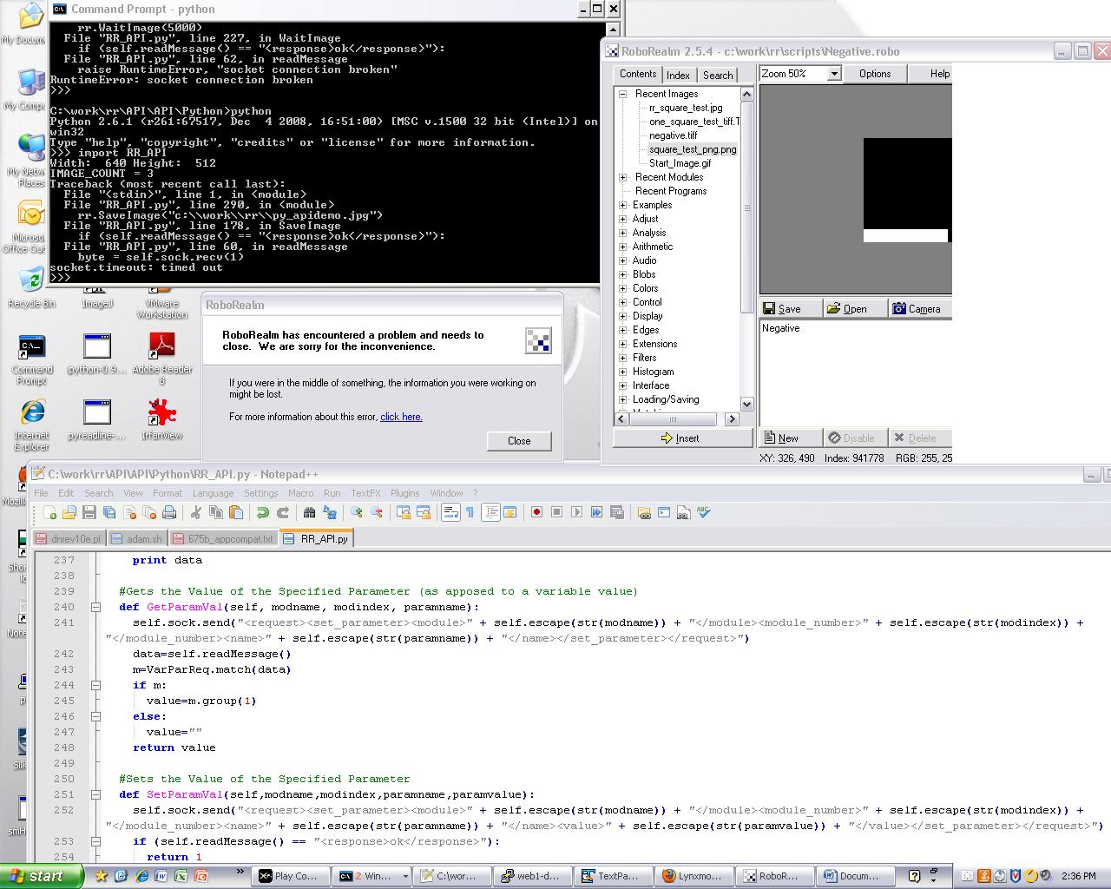Expand the Filters tree node
The image size is (1111, 889).
[623, 358]
